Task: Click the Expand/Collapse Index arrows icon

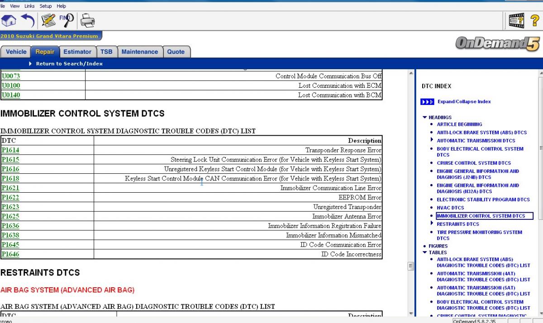Action: (428, 102)
